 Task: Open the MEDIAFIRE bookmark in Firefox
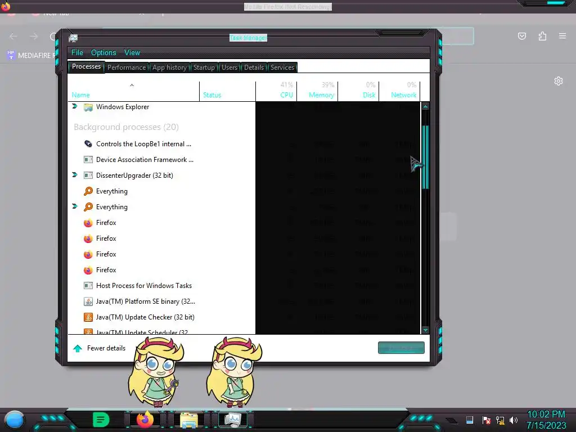(x=31, y=56)
